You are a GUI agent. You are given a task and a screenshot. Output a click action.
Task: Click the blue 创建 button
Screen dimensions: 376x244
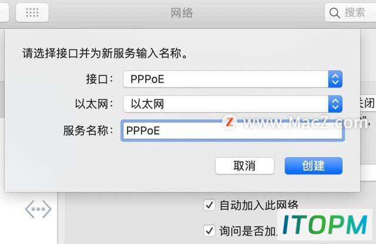coord(313,166)
